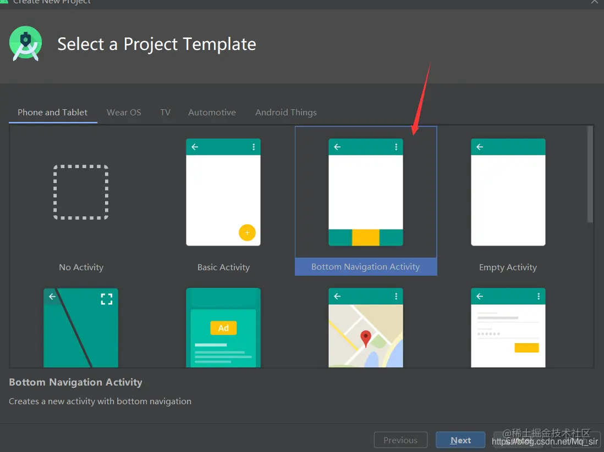Click the overflow dots in Bottom Navigation preview

396,147
